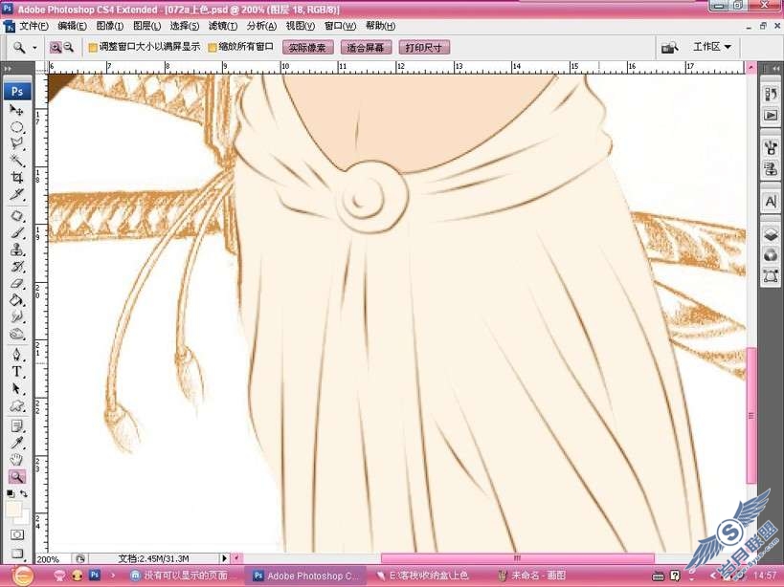This screenshot has height=587, width=784.
Task: Open the Layers panel icon
Action: pyautogui.click(x=771, y=234)
